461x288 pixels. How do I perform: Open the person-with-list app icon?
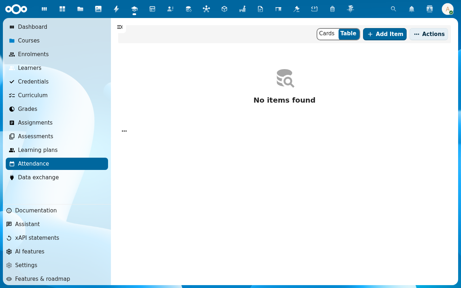170,9
